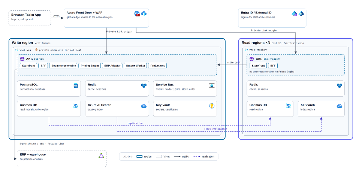
Task: Click the LEGEND label
Action: pyautogui.click(x=127, y=156)
